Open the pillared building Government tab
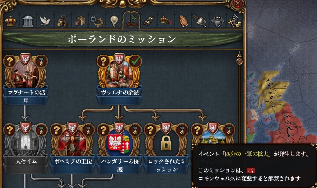317x188 pixels. pyautogui.click(x=28, y=21)
